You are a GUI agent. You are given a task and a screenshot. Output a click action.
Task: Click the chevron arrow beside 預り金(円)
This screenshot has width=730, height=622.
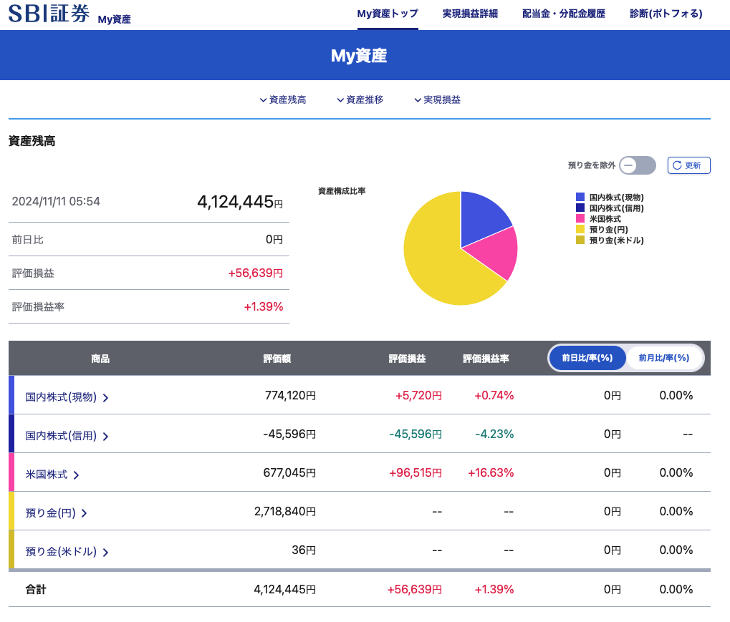click(84, 513)
